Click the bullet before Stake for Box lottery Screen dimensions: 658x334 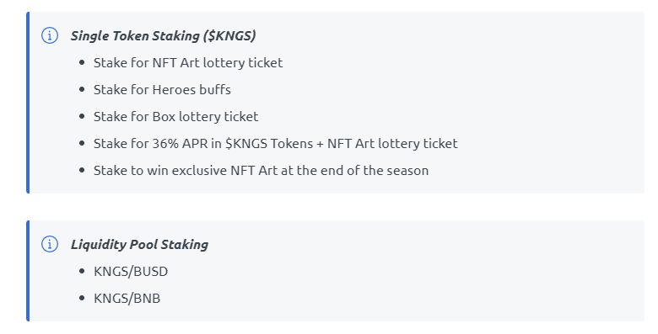click(82, 116)
